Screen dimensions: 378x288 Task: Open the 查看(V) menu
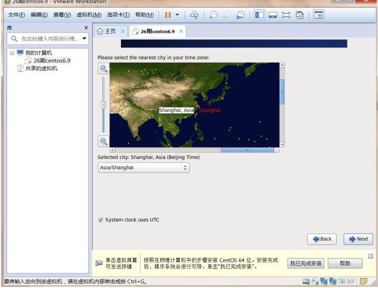point(62,15)
